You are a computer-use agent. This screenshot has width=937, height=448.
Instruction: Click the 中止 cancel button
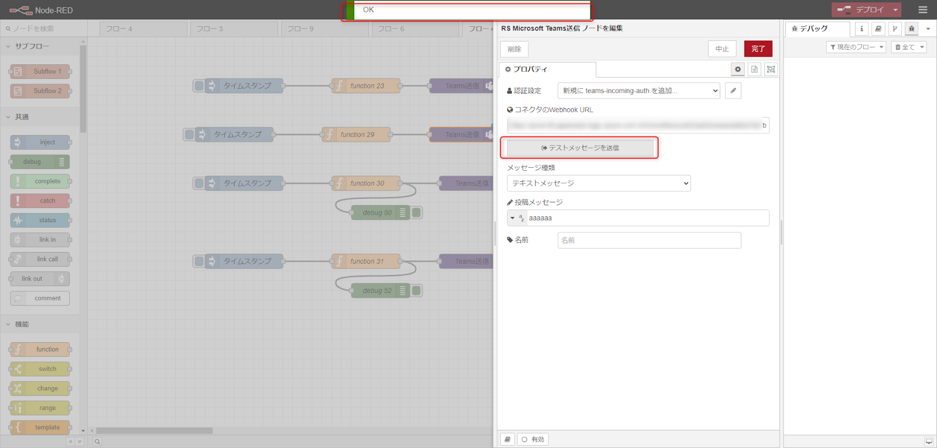click(x=722, y=49)
